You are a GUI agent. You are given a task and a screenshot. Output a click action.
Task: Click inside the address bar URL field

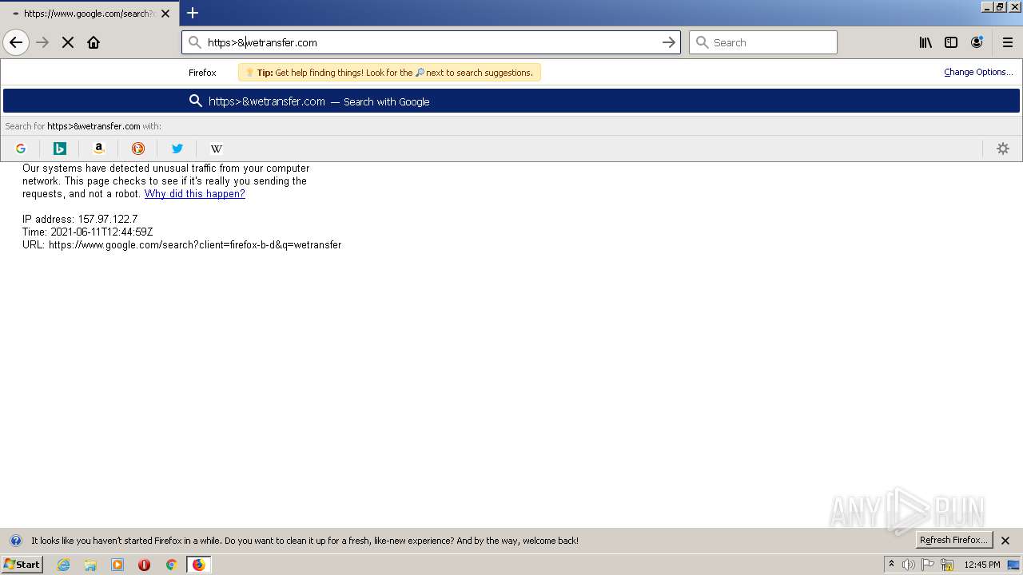[x=432, y=42]
